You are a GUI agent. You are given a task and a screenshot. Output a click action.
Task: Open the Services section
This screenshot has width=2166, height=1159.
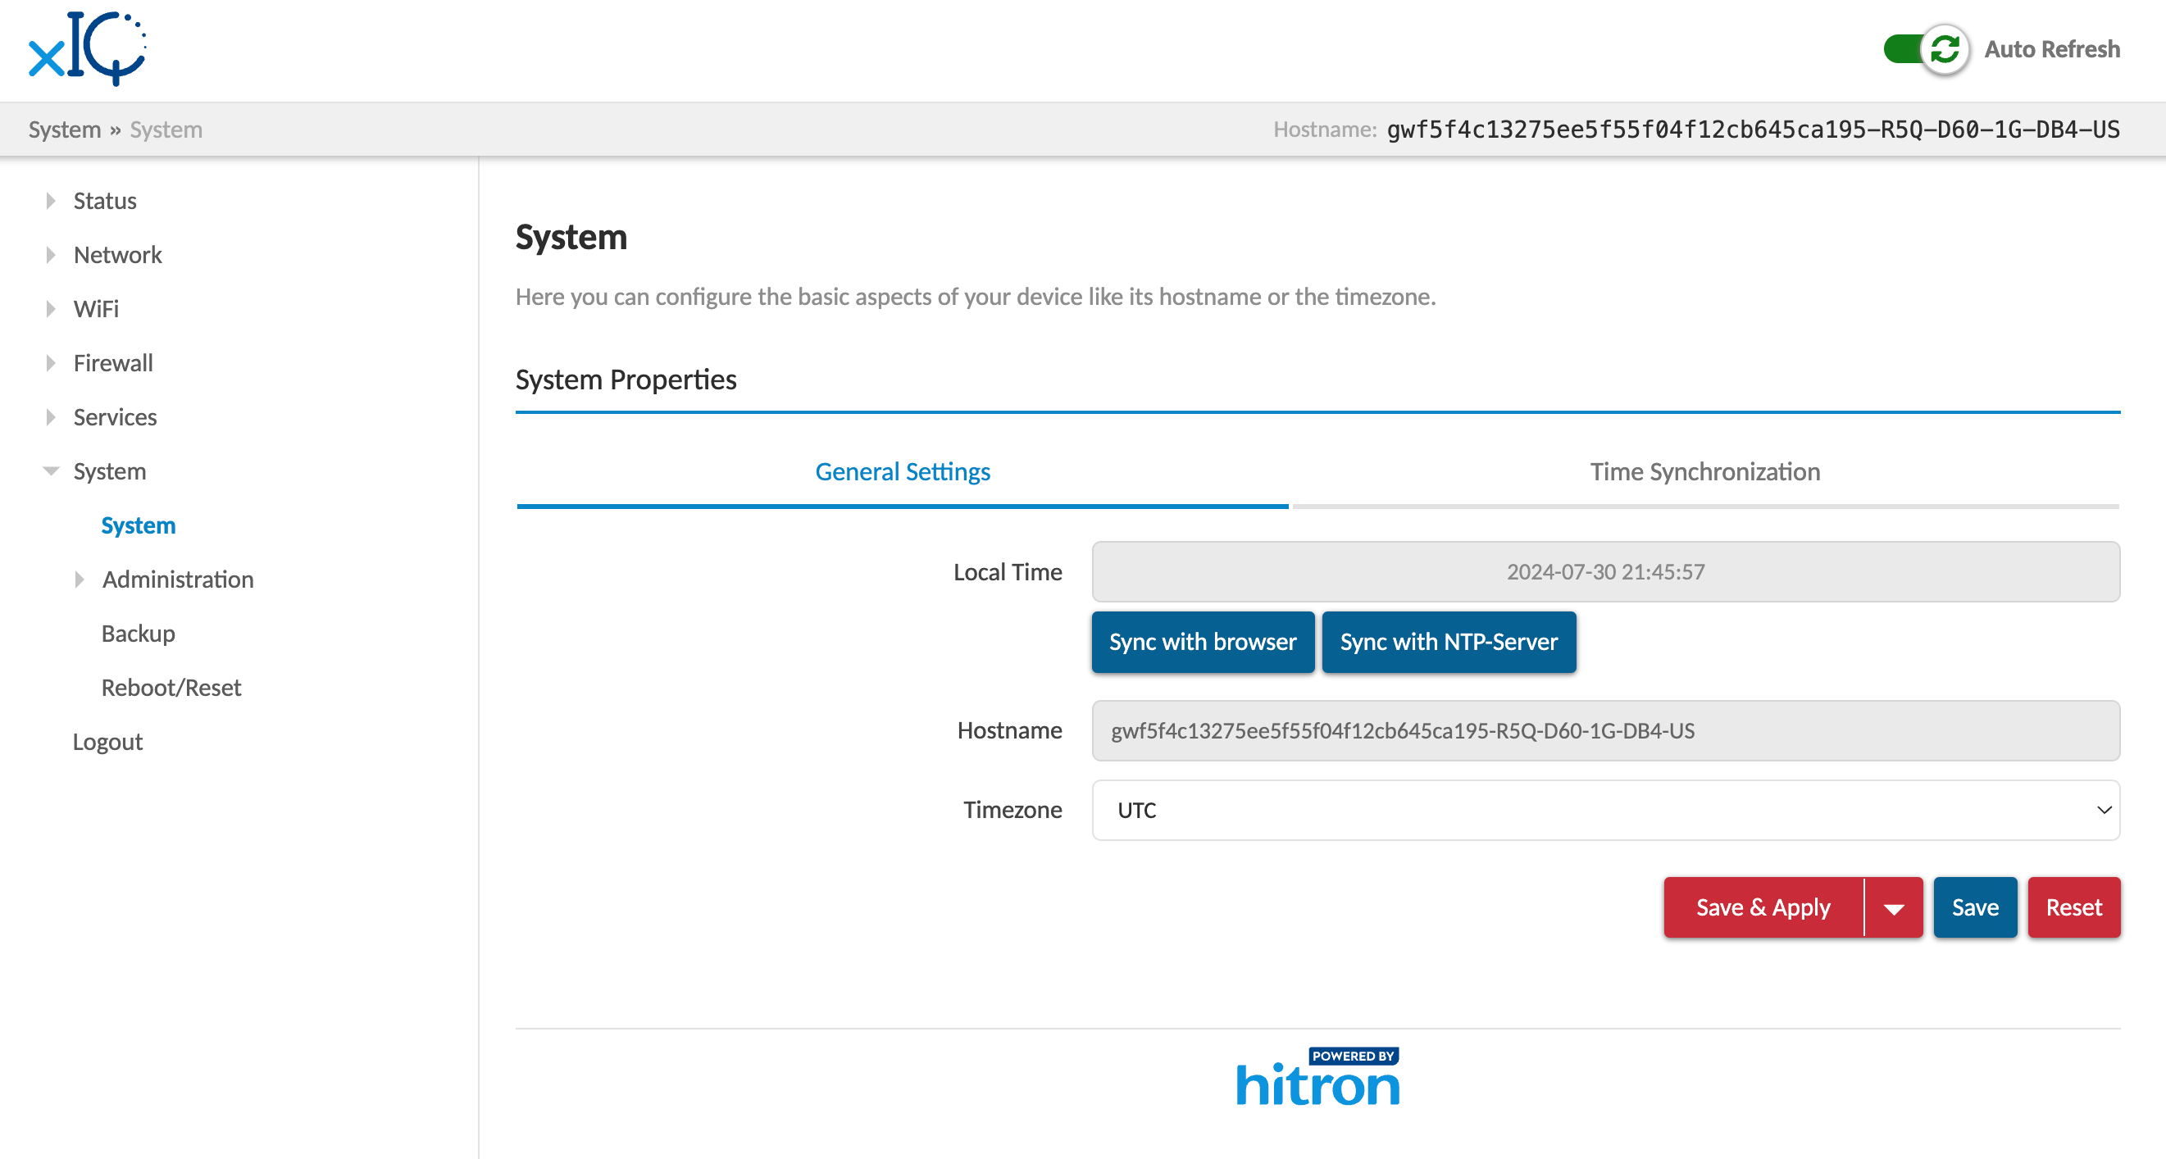[116, 417]
